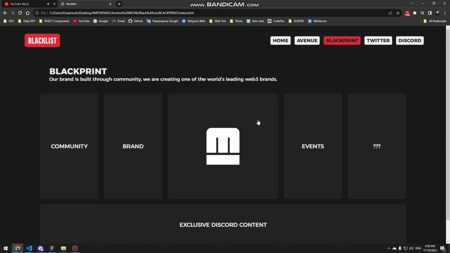Open the Windows Start menu
Screen dimensions: 450x253
click(x=5, y=248)
